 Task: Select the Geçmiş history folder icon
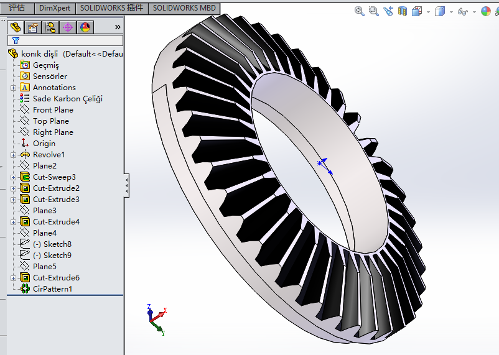(25, 65)
